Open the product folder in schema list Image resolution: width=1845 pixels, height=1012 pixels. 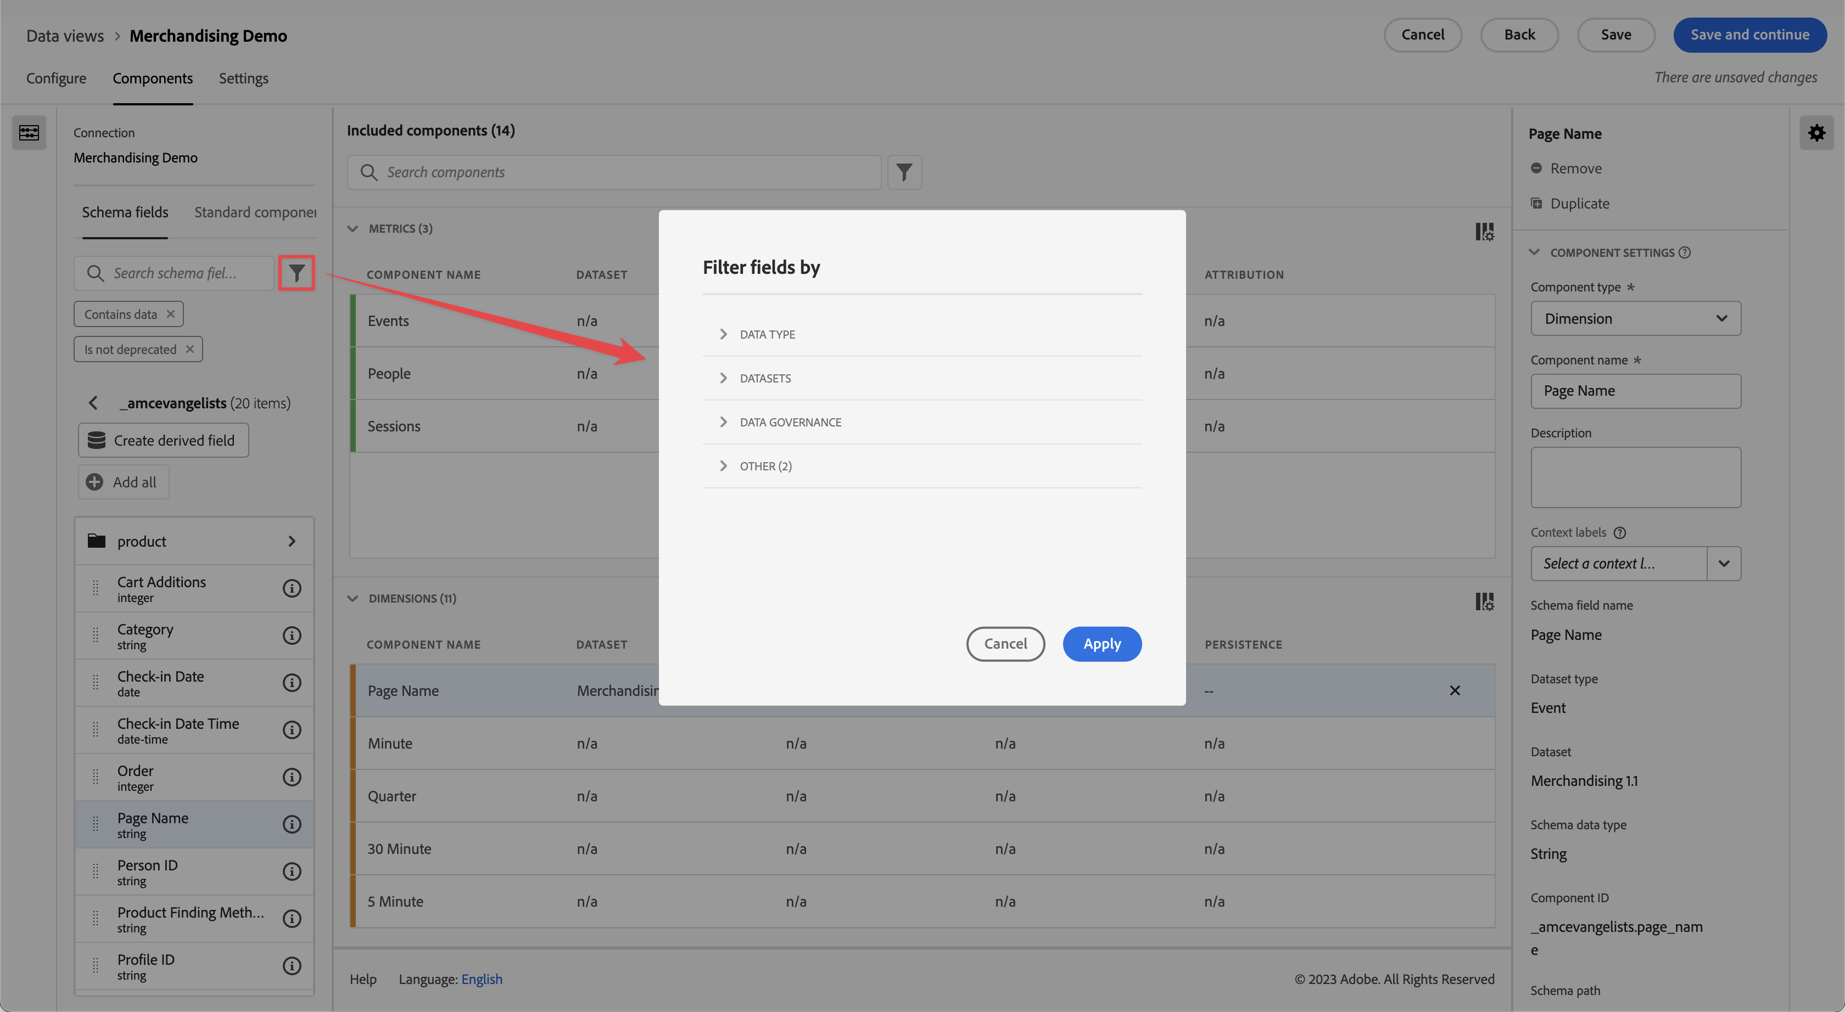pyautogui.click(x=194, y=541)
